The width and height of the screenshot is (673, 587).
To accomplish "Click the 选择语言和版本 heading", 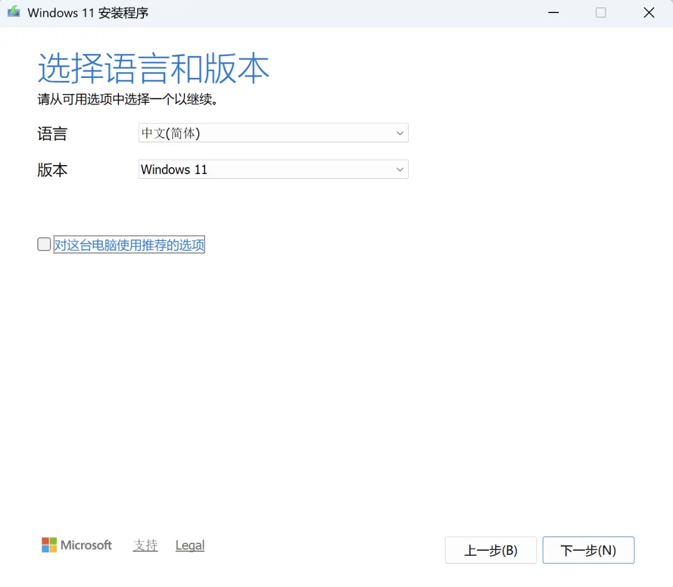I will (153, 69).
